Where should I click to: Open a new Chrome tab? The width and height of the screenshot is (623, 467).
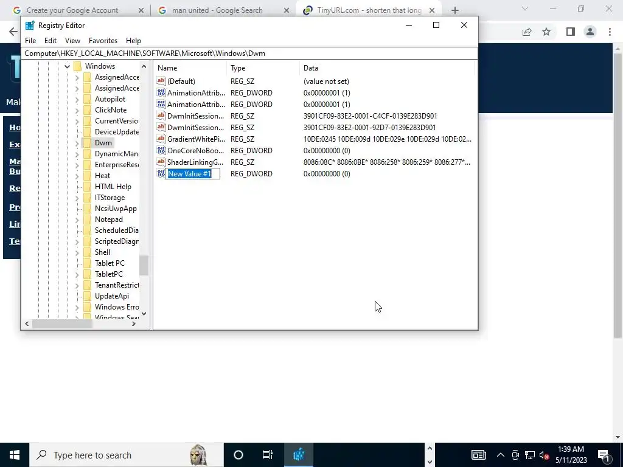tap(455, 10)
